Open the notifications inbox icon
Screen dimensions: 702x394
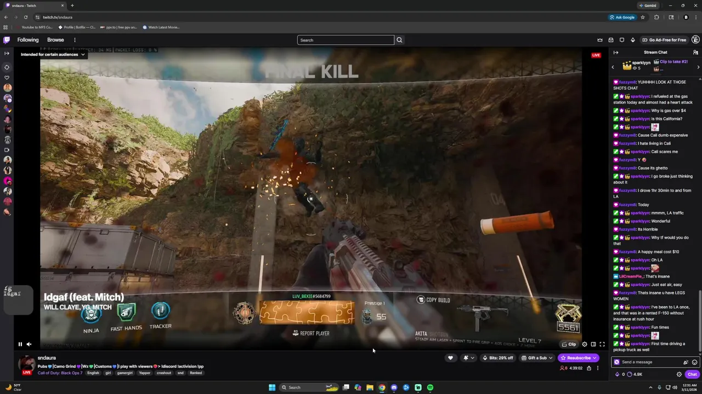pos(611,40)
